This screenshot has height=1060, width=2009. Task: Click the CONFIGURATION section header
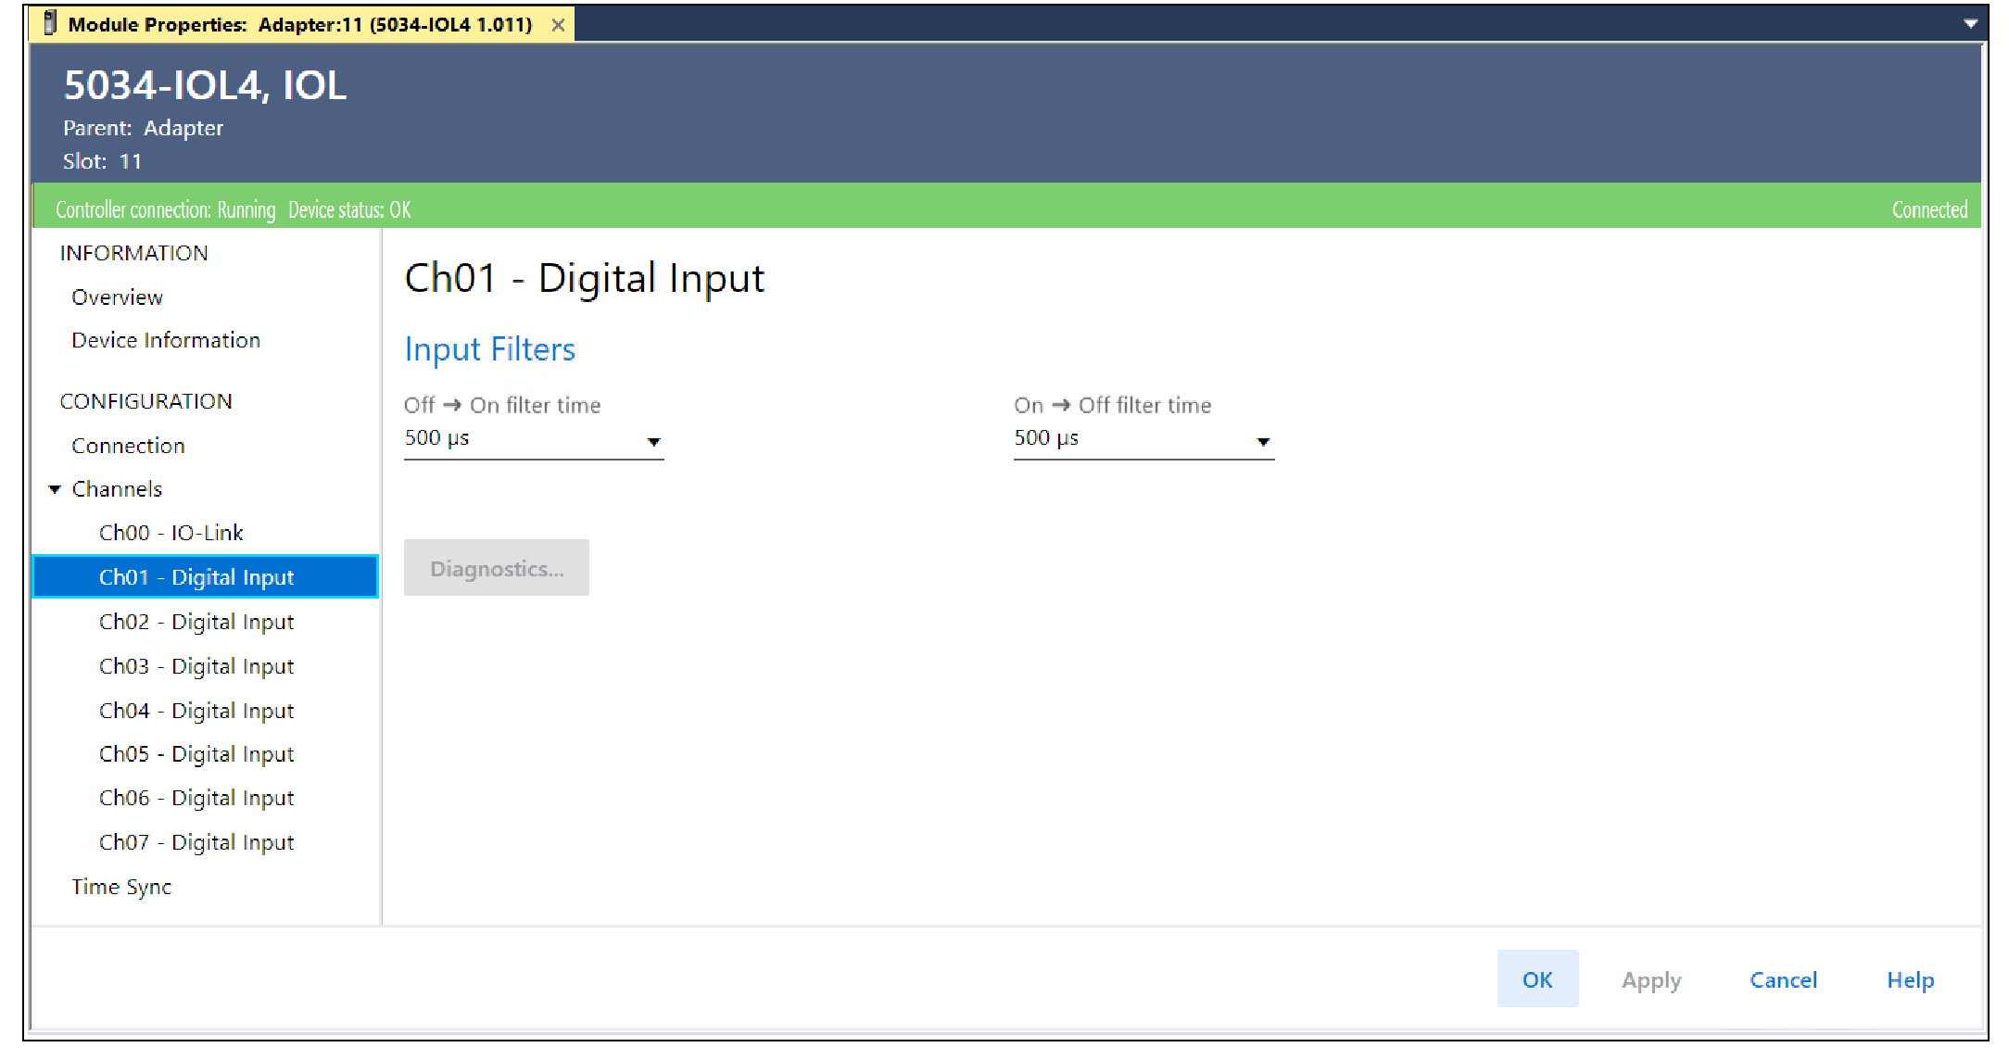click(x=145, y=401)
